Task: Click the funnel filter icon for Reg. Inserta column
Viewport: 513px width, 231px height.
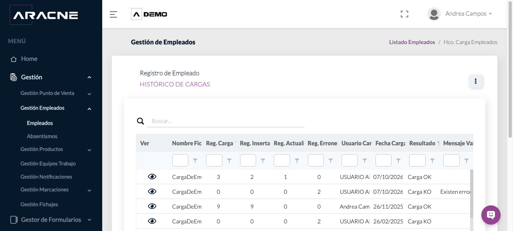Action: [263, 161]
